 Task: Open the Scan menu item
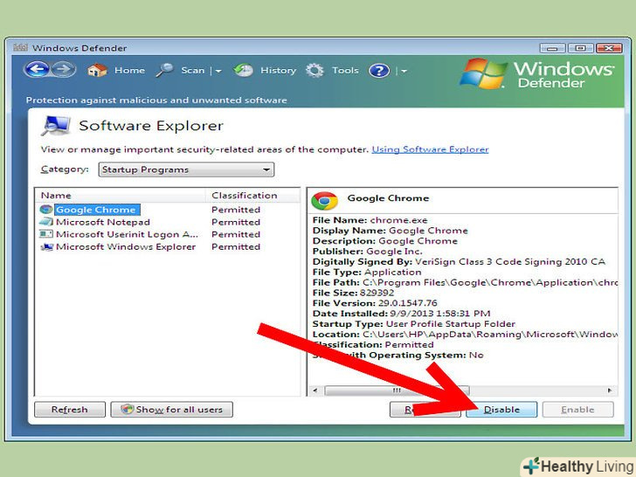[193, 70]
